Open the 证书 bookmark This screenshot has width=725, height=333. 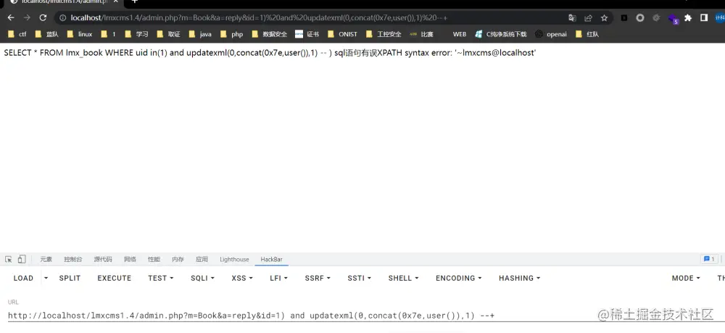click(307, 34)
